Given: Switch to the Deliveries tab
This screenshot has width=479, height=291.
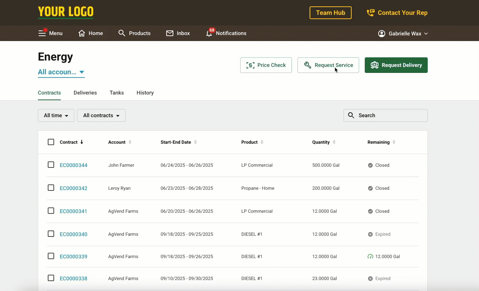Looking at the screenshot, I should (85, 93).
